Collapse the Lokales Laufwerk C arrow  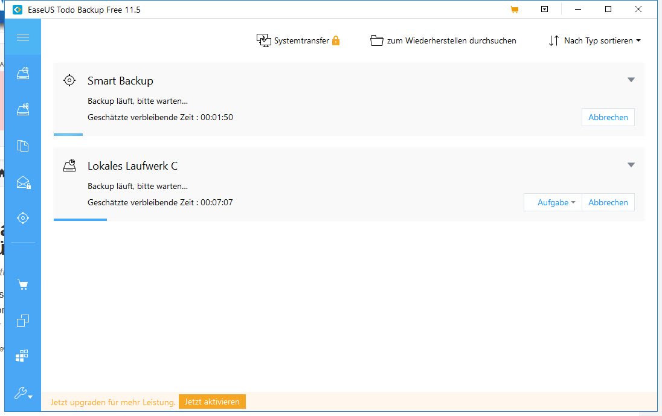pos(631,165)
